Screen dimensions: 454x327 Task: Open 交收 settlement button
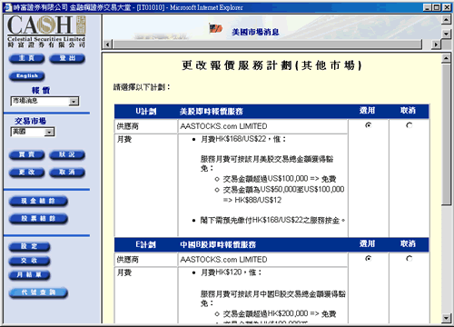coord(29,261)
